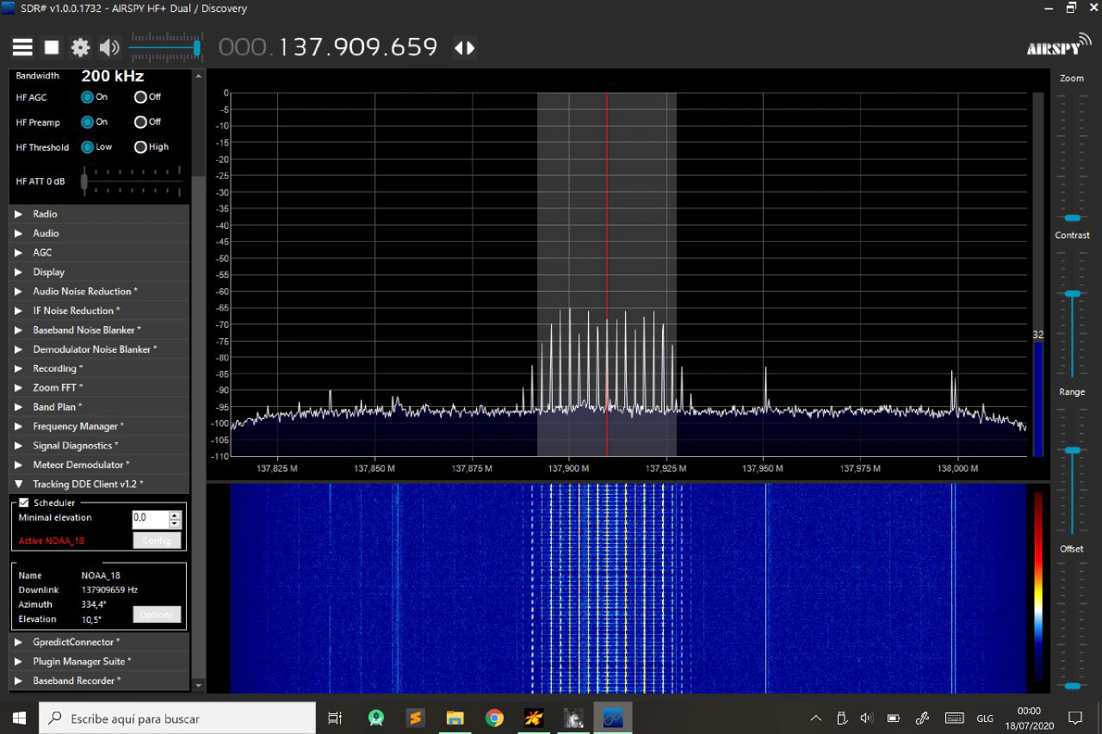Expand Demodulator Noise Blanker panel
Viewport: 1102px width, 734px height.
(x=99, y=349)
